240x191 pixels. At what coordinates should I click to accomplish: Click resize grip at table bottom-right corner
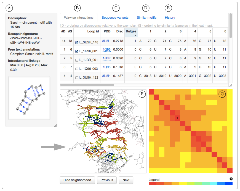tap(230, 85)
